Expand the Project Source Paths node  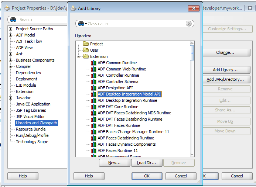11,29
